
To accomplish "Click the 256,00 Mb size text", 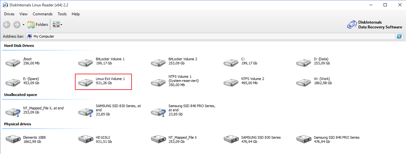I will tap(31, 63).
